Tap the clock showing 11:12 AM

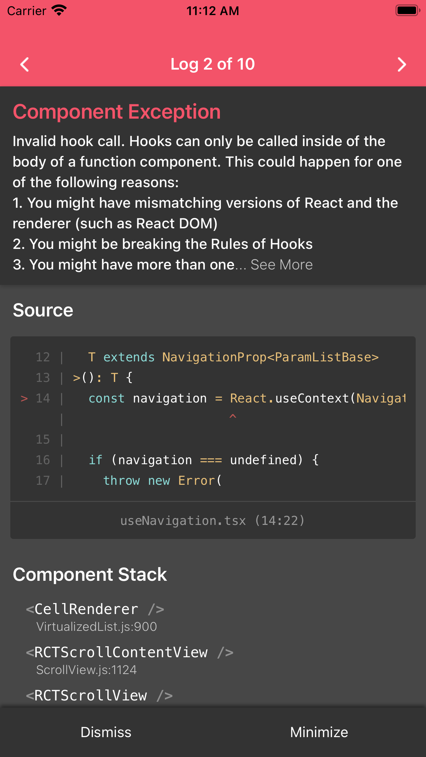coord(213,10)
